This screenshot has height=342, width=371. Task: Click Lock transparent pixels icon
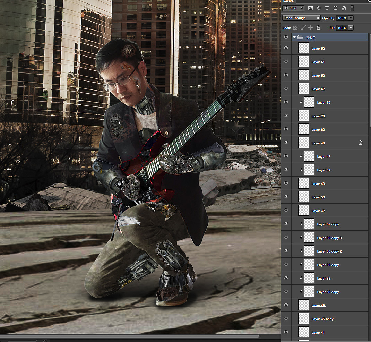[x=295, y=28]
